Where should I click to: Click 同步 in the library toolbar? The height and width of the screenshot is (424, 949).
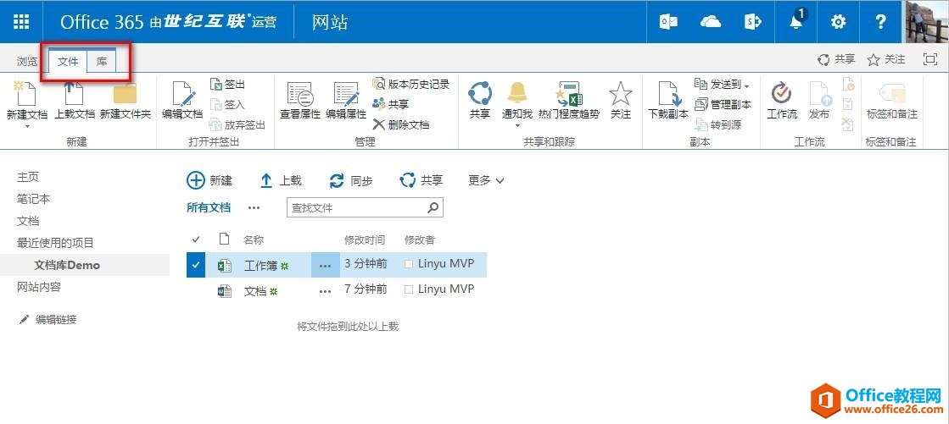coord(351,180)
